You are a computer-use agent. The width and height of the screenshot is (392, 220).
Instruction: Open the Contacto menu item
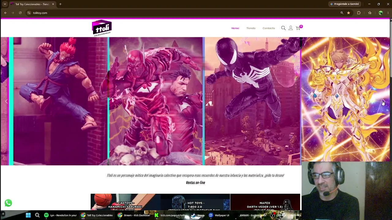pos(269,28)
